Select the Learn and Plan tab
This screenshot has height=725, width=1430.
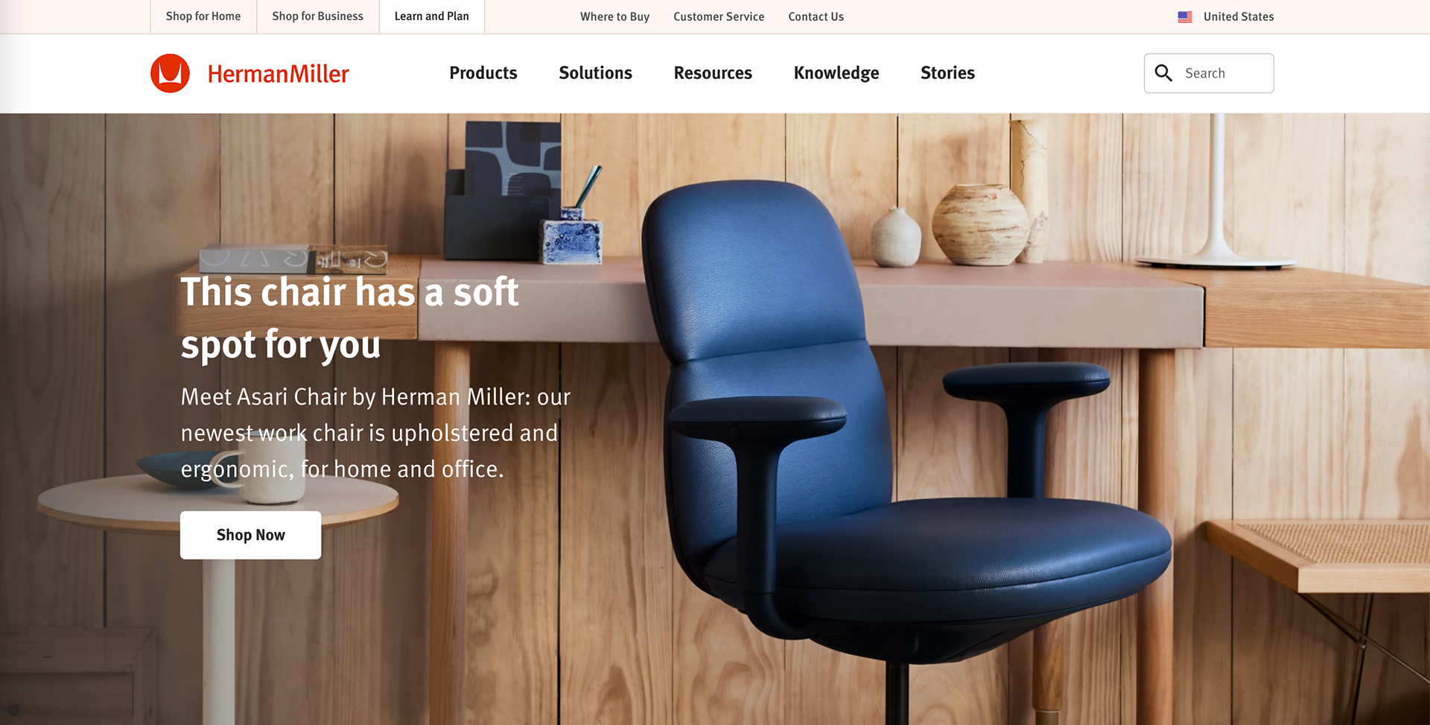click(432, 16)
